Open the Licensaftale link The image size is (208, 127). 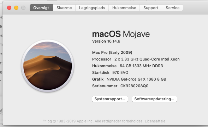155,121
